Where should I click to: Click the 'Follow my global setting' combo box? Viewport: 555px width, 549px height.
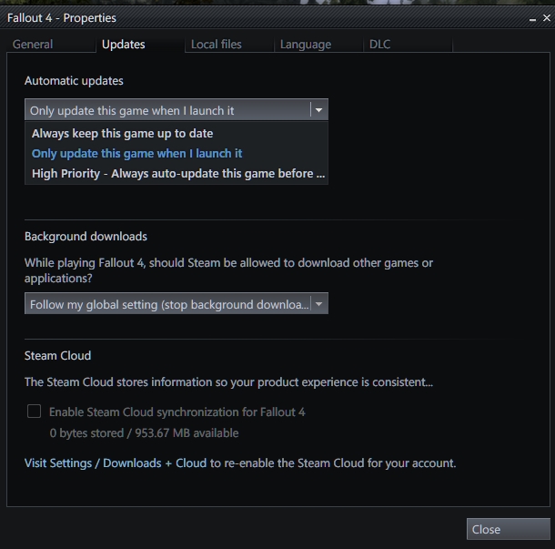(x=167, y=304)
